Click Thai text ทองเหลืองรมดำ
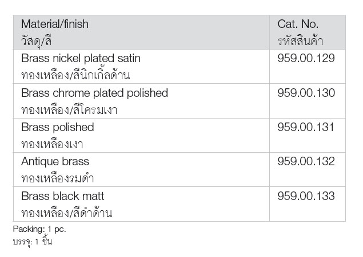Viewport: 363px width, 257px height. click(x=57, y=178)
